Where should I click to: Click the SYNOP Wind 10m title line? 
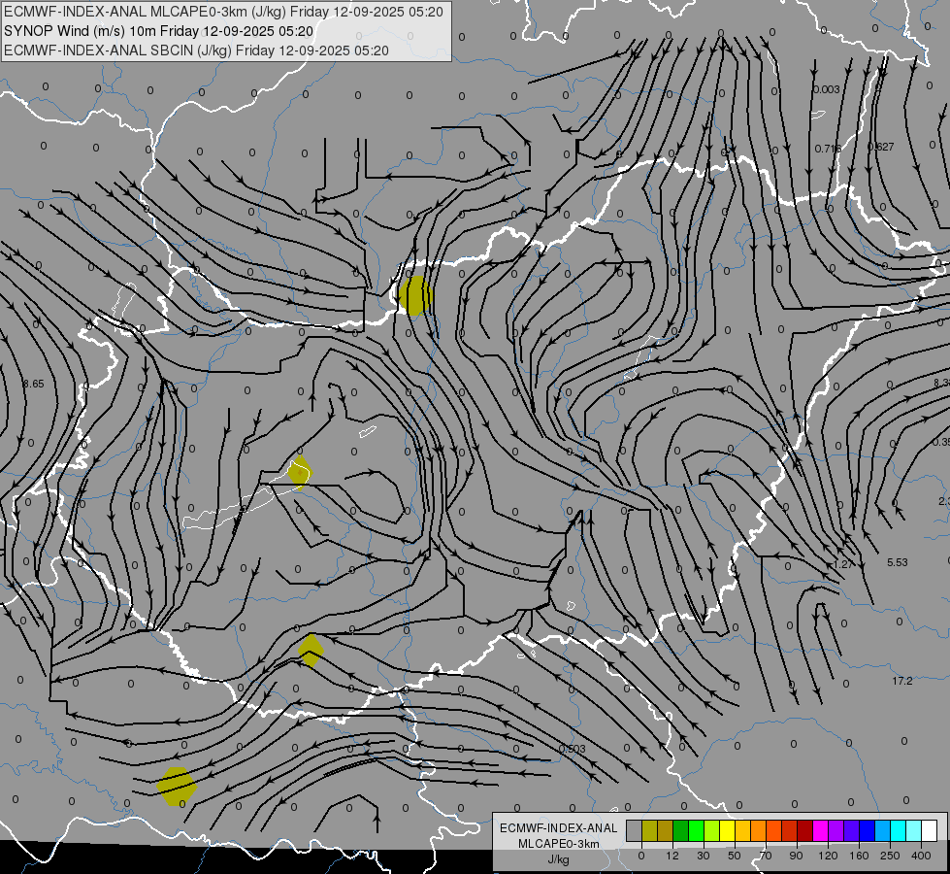pyautogui.click(x=159, y=31)
